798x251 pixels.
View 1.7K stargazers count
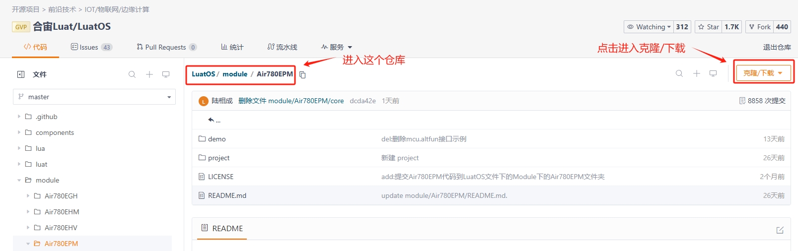[x=732, y=27]
